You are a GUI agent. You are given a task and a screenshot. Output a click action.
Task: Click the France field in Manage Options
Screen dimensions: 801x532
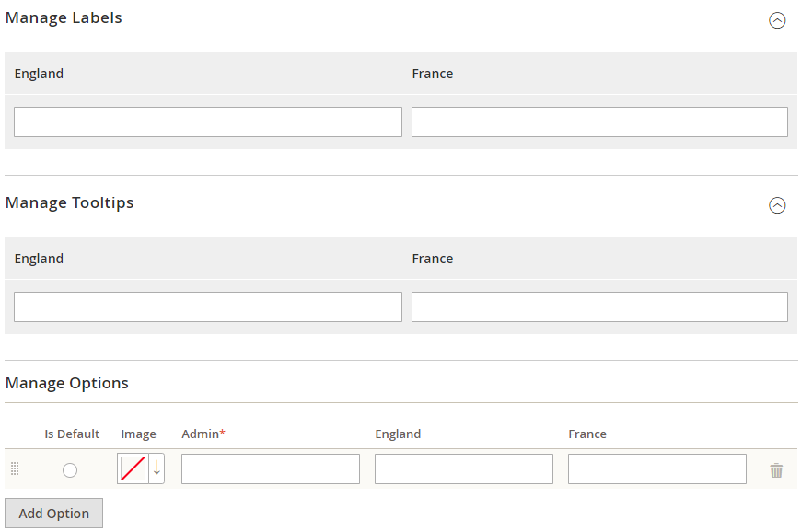(656, 468)
